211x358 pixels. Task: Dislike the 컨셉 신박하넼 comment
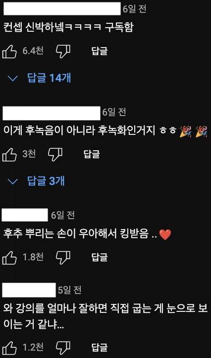(63, 51)
